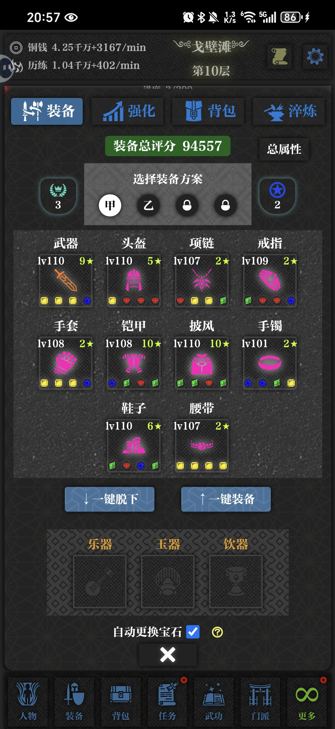
Task: Switch to the 淬炼 refine tab
Action: pyautogui.click(x=289, y=111)
